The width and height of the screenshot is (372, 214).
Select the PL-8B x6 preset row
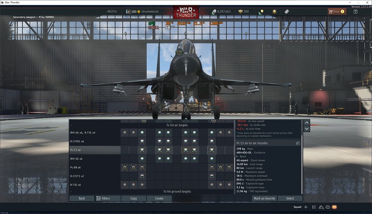pos(152,167)
